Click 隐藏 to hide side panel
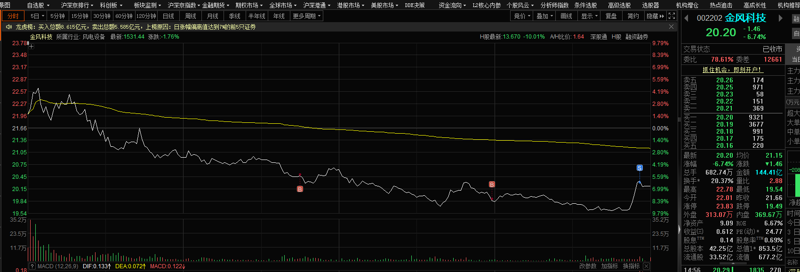Image resolution: width=800 pixels, height=272 pixels. (655, 16)
